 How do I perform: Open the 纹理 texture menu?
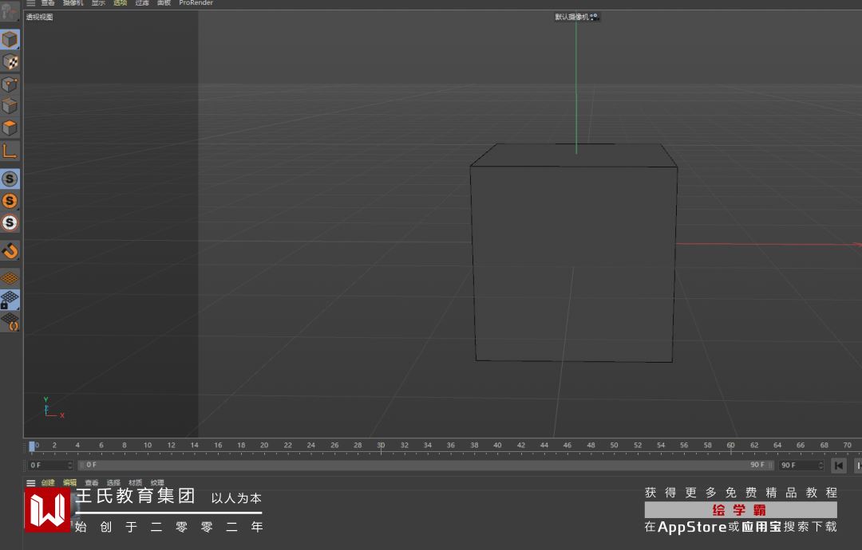(157, 483)
